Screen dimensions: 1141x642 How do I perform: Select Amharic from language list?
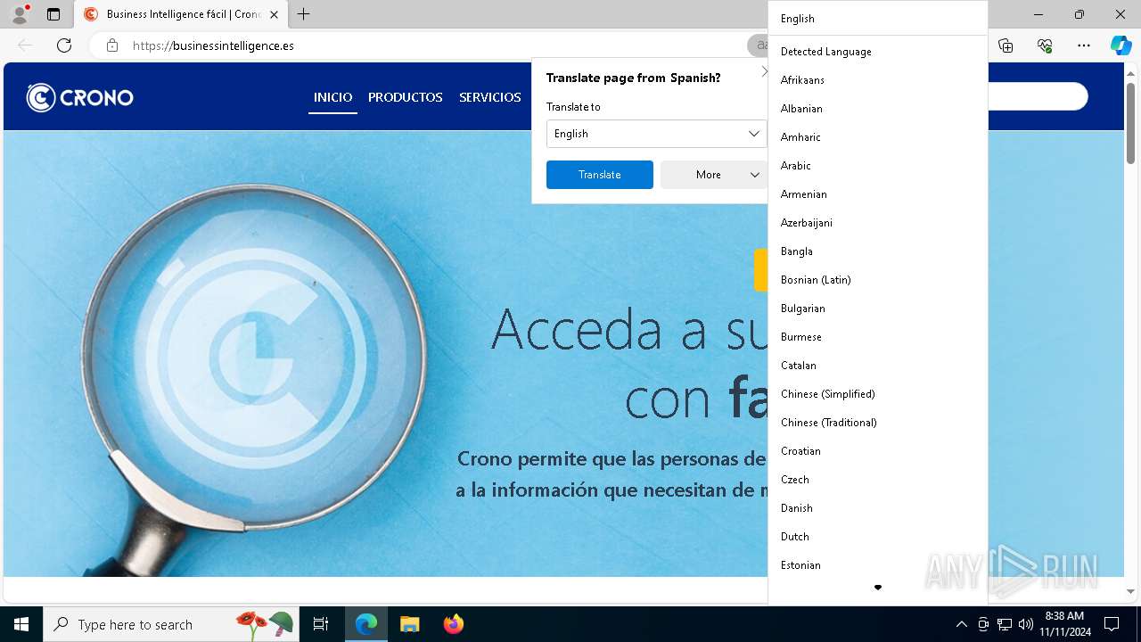click(x=878, y=137)
